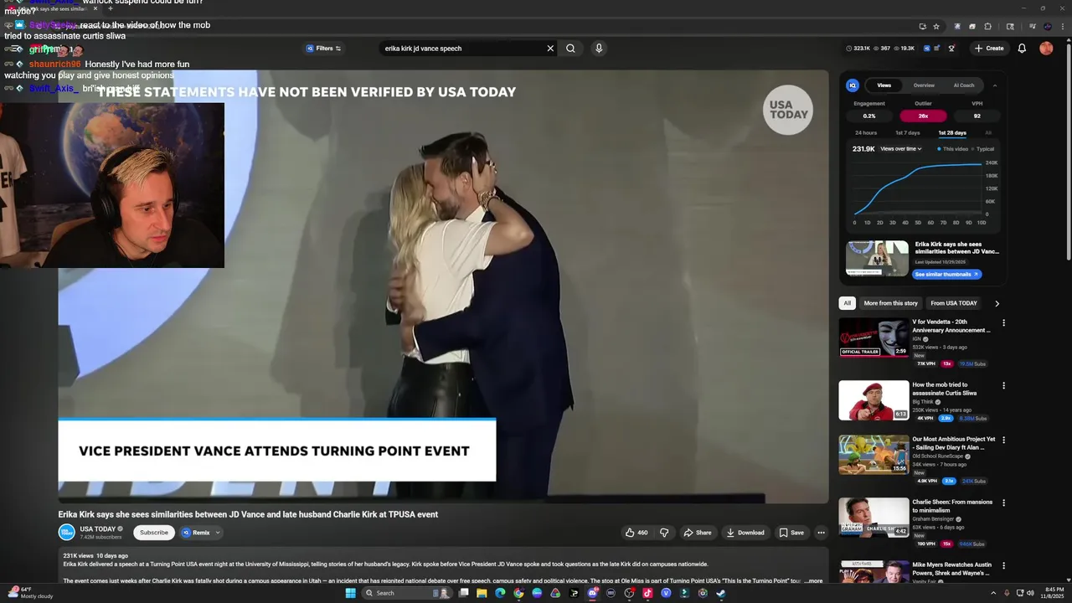Select the From USA TODAY chip
The width and height of the screenshot is (1072, 603).
(954, 303)
